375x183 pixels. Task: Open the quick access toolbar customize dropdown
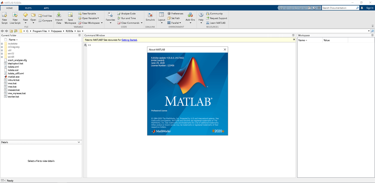[x=319, y=8]
